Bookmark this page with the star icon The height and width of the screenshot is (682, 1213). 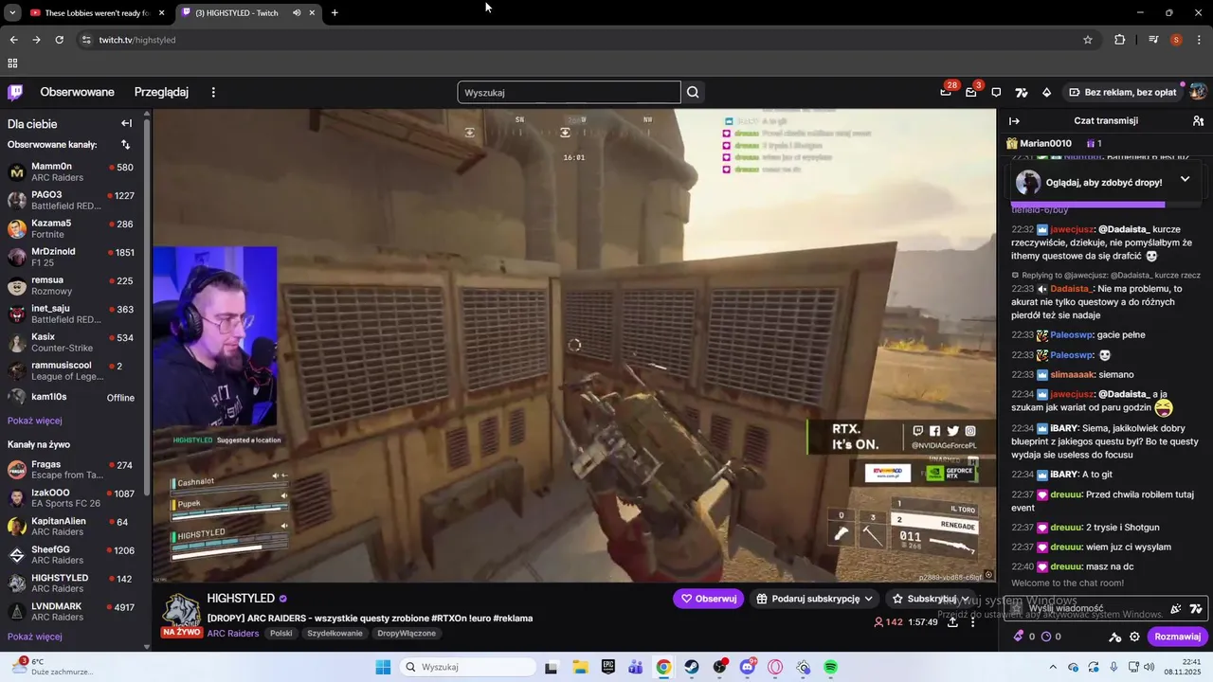coord(1088,40)
